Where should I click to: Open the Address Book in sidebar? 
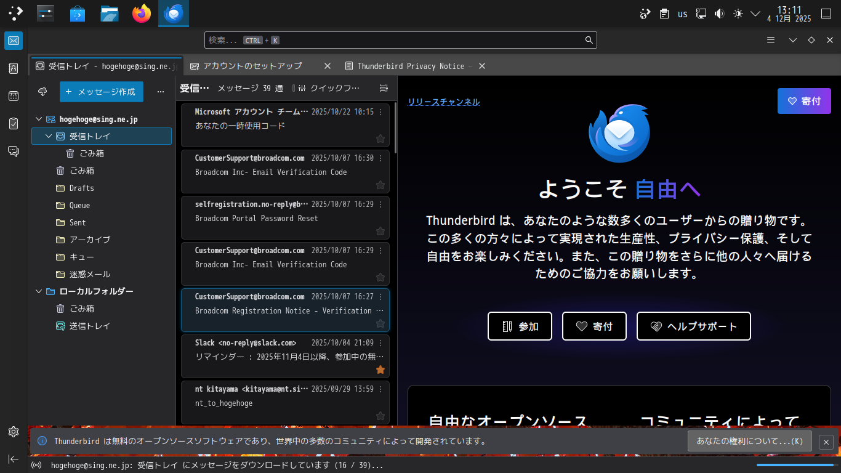(x=14, y=68)
